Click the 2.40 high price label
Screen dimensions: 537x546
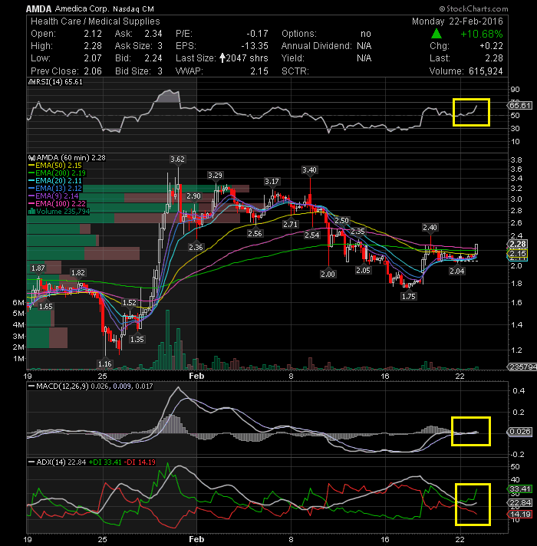point(430,228)
